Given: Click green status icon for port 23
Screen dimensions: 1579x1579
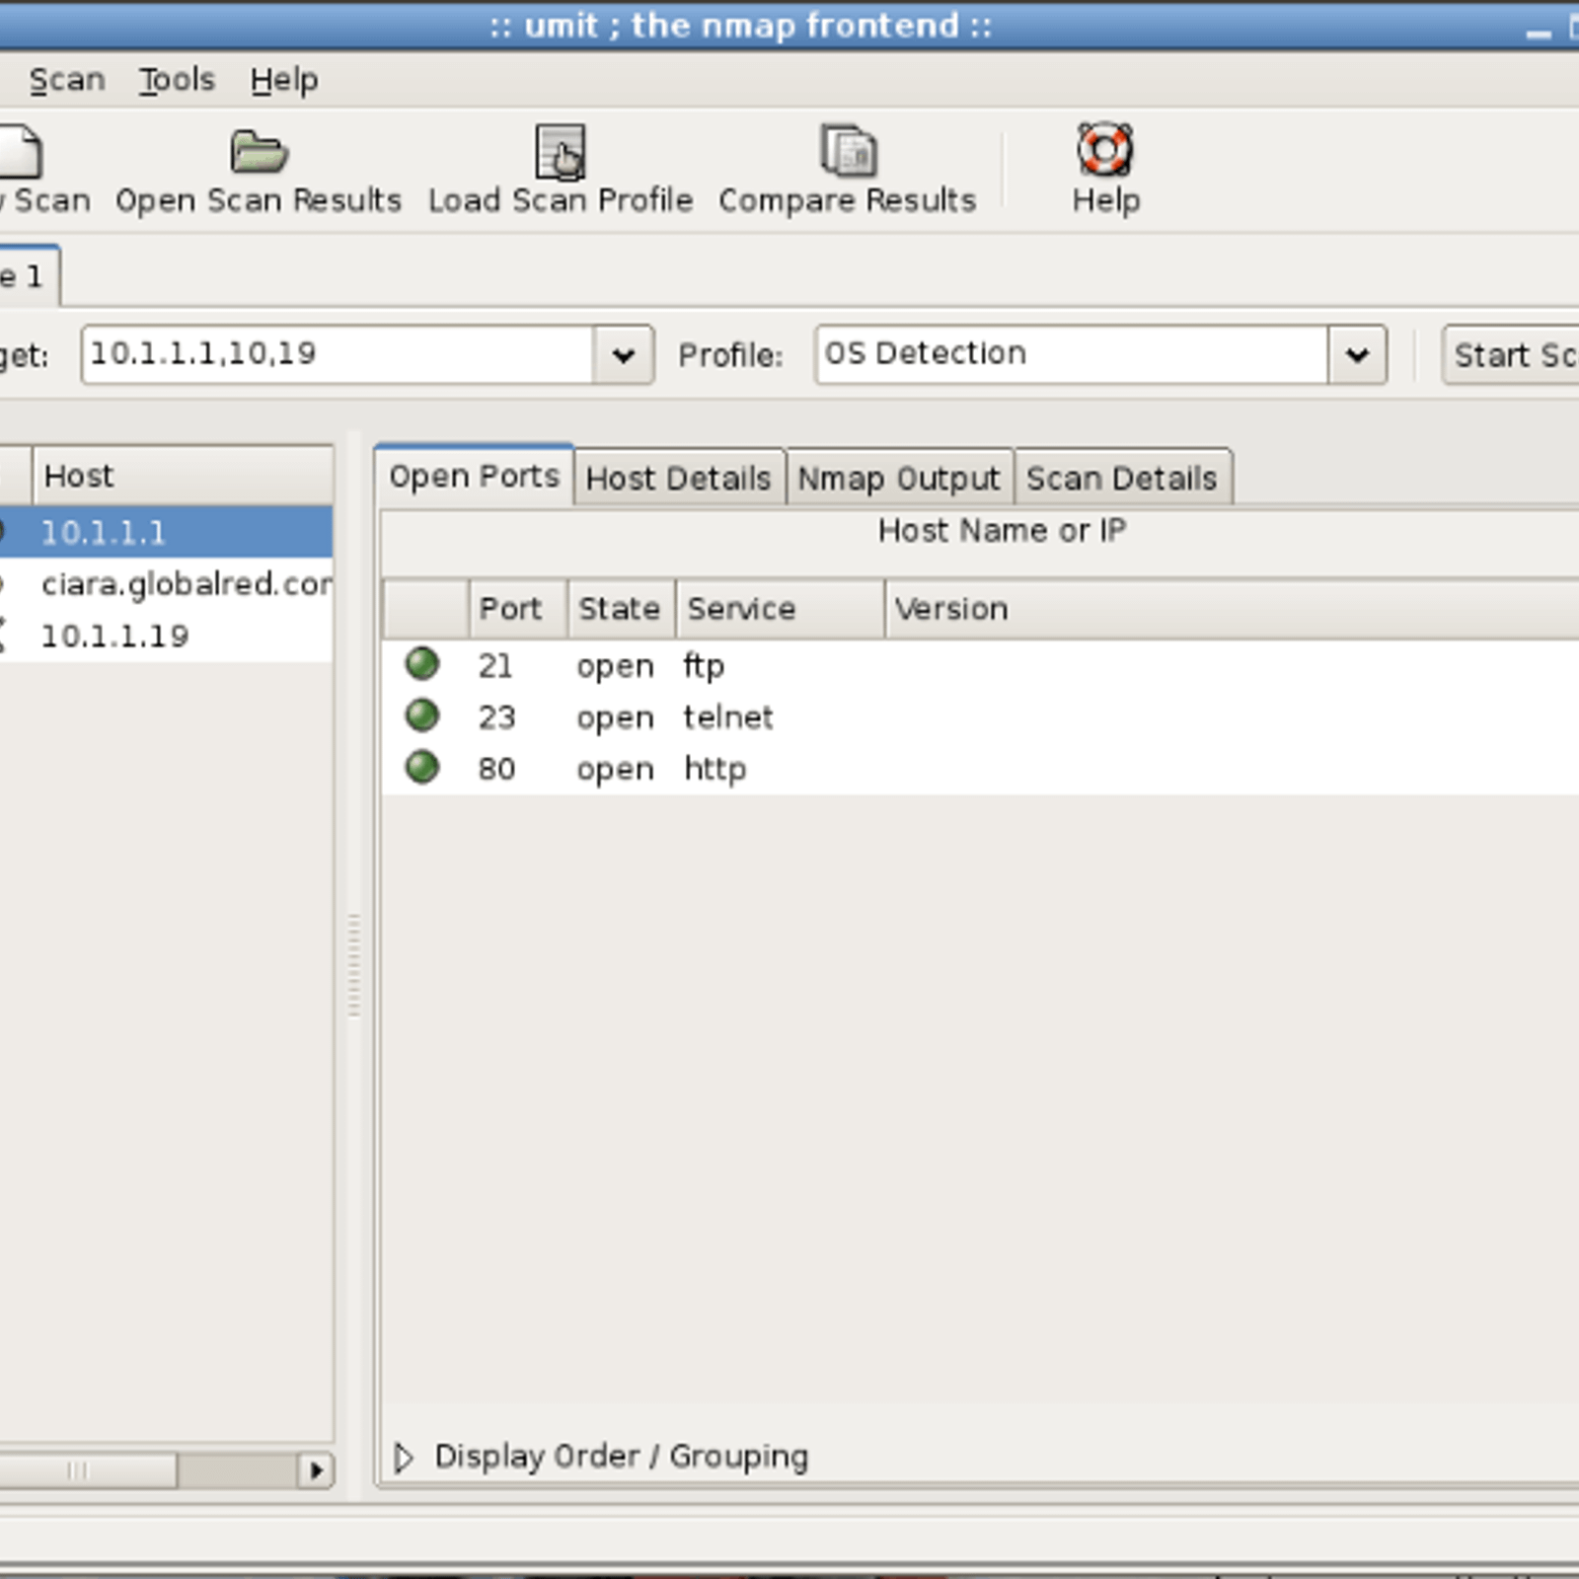Looking at the screenshot, I should point(422,715).
